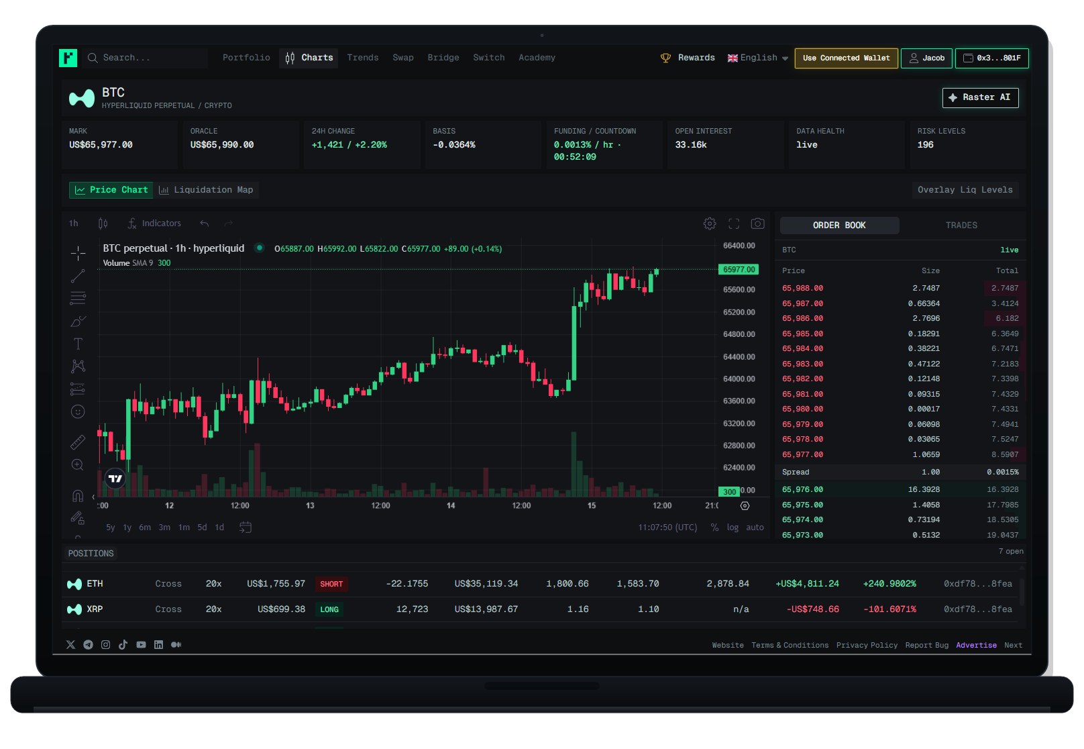Click the TradingView logo on chart
The image size is (1084, 749).
pyautogui.click(x=115, y=479)
